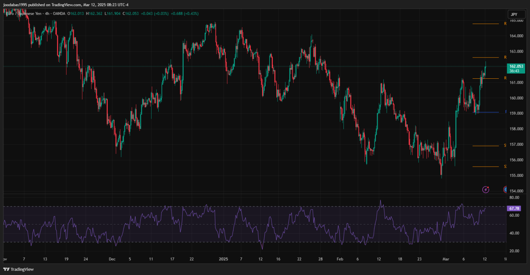Click the 159.000 price axis label
Viewport: 530px width, 275px height.
point(516,113)
